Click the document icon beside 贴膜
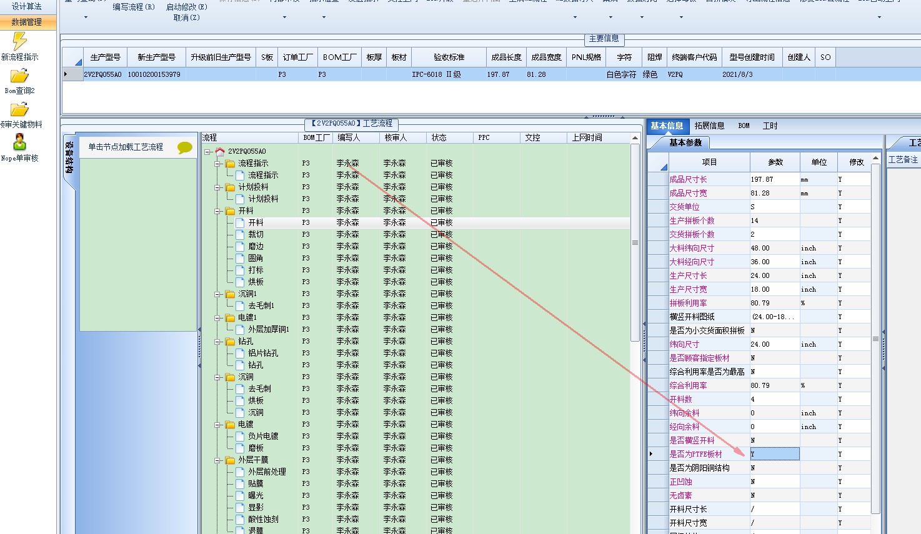 240,483
